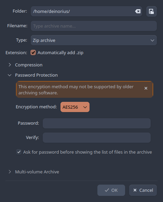The height and width of the screenshot is (202, 163).
Task: Focus the Filename archive name field
Action: point(94,26)
